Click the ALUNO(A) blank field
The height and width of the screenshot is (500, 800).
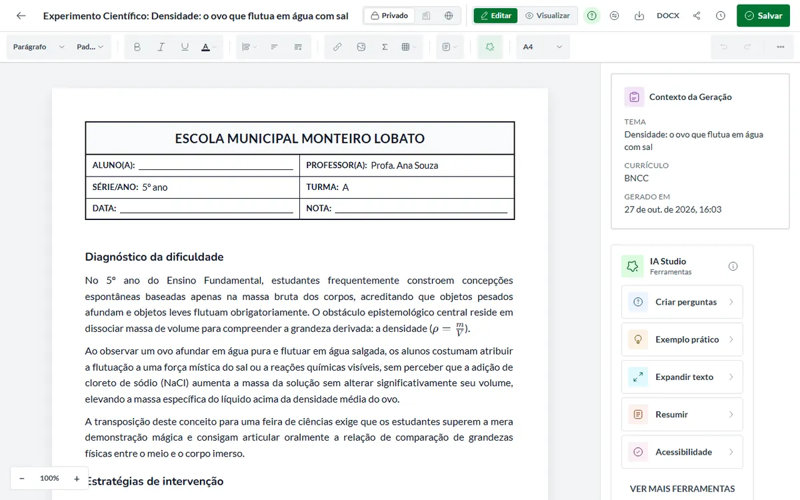pyautogui.click(x=215, y=166)
